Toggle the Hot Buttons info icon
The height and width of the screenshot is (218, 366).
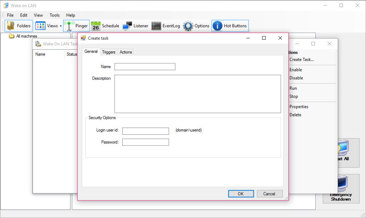217,26
